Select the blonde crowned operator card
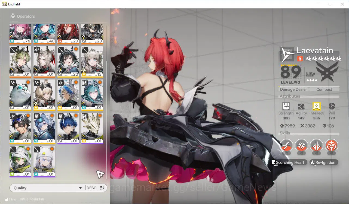 [44, 95]
